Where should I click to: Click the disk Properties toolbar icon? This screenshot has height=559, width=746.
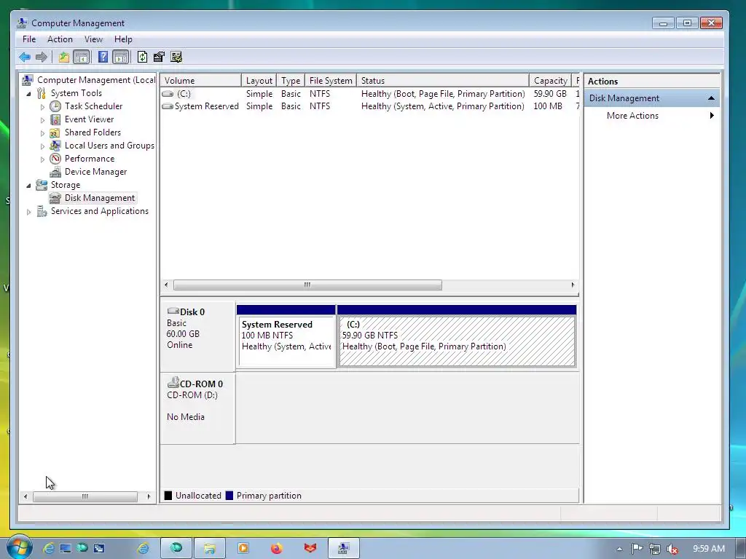pos(159,58)
